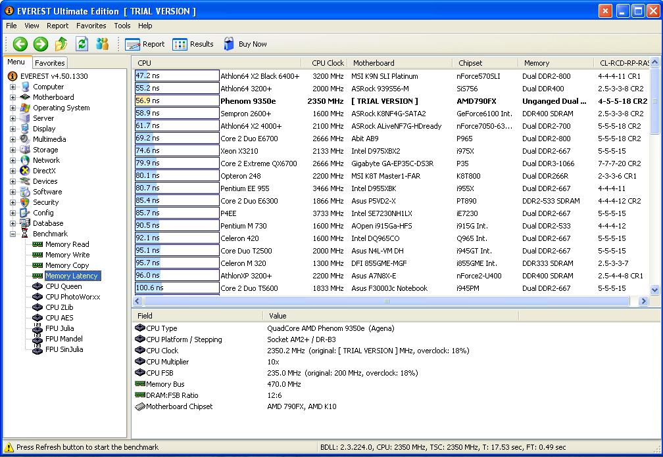Open the Tools menu
Image resolution: width=663 pixels, height=457 pixels.
pos(122,26)
